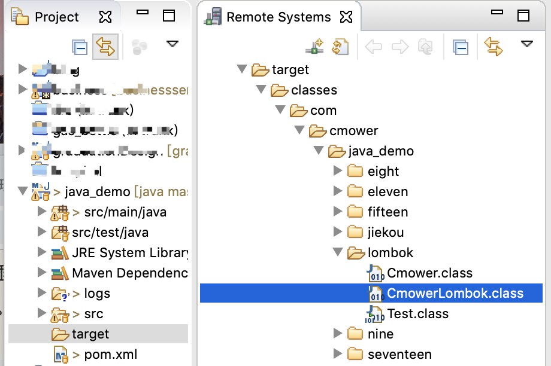Screen dimensions: 551x366
Task: Expand the eleven folder
Action: [338, 191]
